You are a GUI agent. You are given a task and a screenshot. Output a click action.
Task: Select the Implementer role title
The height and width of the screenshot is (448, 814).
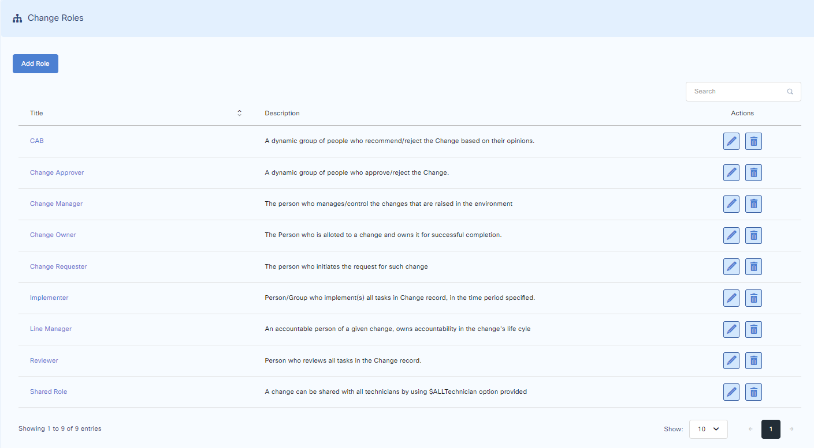49,298
